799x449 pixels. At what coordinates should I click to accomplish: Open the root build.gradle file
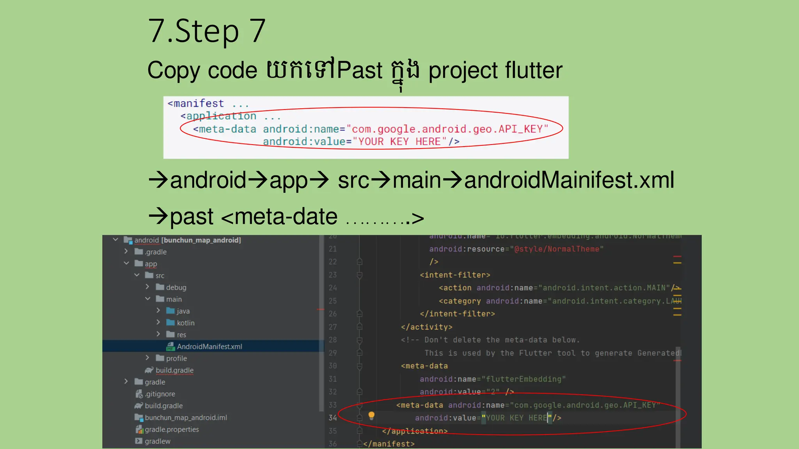point(163,405)
